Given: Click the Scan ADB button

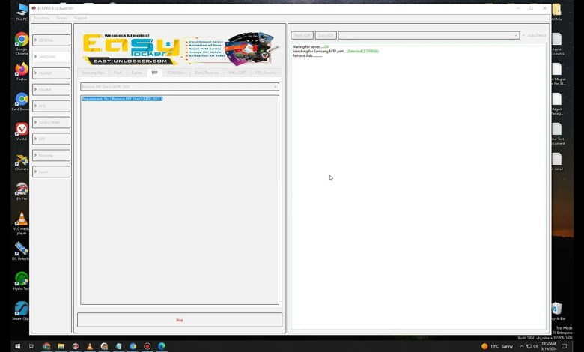Looking at the screenshot, I should [x=325, y=35].
